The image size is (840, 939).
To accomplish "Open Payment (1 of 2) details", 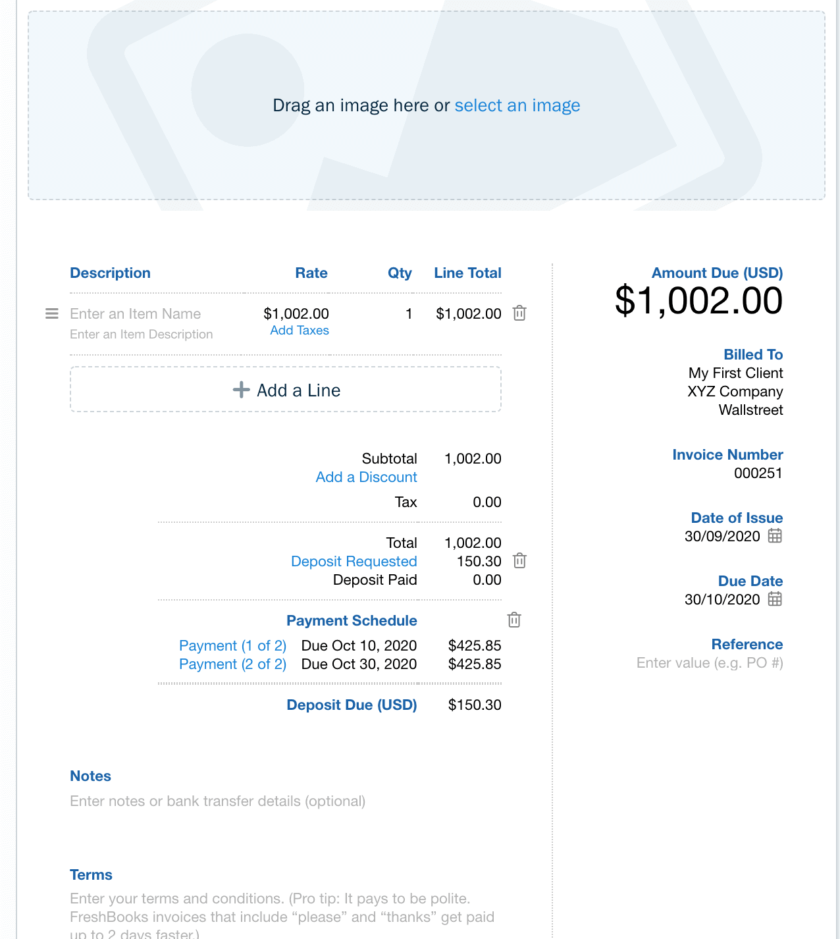I will tap(233, 646).
